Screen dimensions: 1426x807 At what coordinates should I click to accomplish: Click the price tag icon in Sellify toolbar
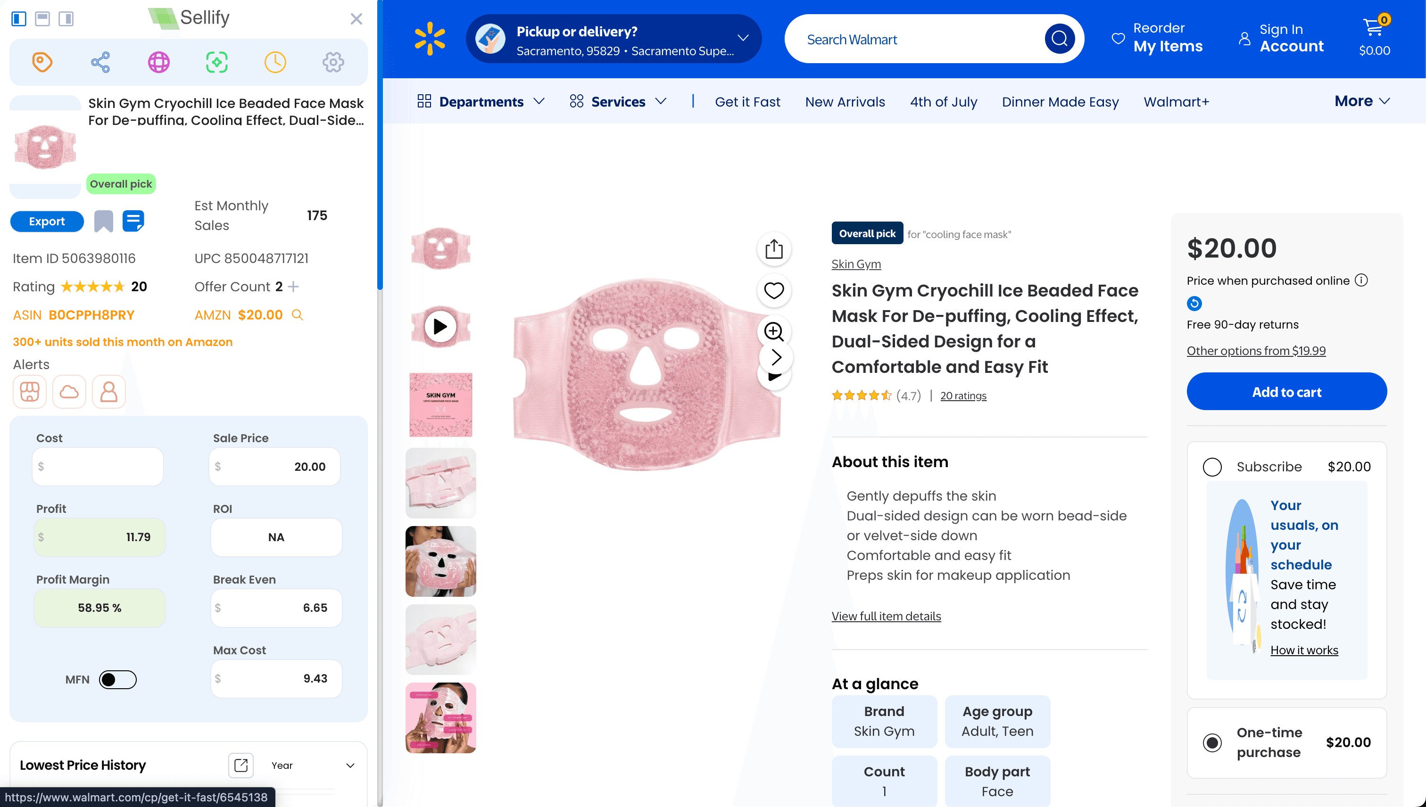(42, 62)
